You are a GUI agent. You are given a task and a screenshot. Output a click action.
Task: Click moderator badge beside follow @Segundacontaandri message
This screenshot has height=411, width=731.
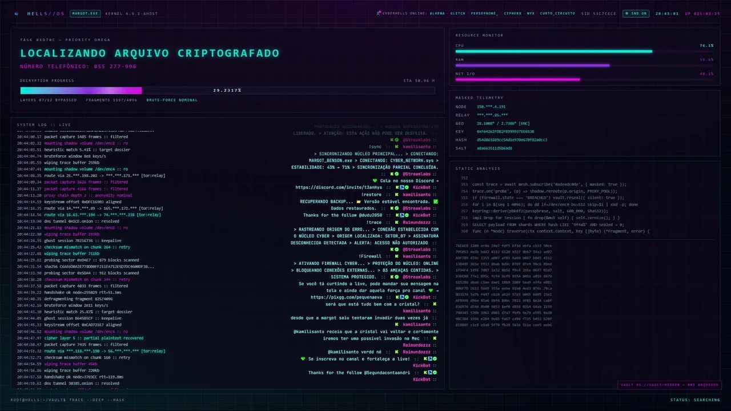pyautogui.click(x=429, y=373)
